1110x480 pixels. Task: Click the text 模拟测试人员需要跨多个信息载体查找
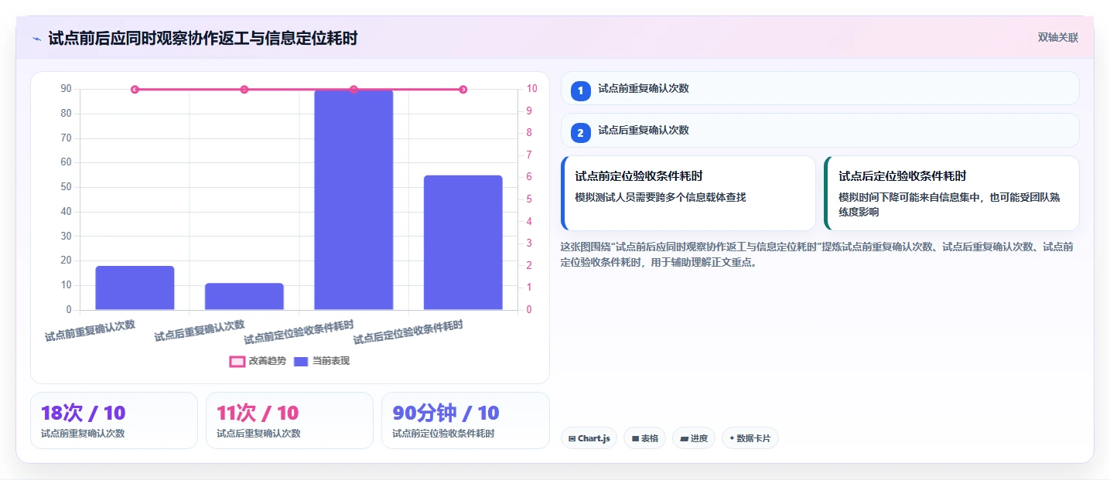click(x=661, y=197)
